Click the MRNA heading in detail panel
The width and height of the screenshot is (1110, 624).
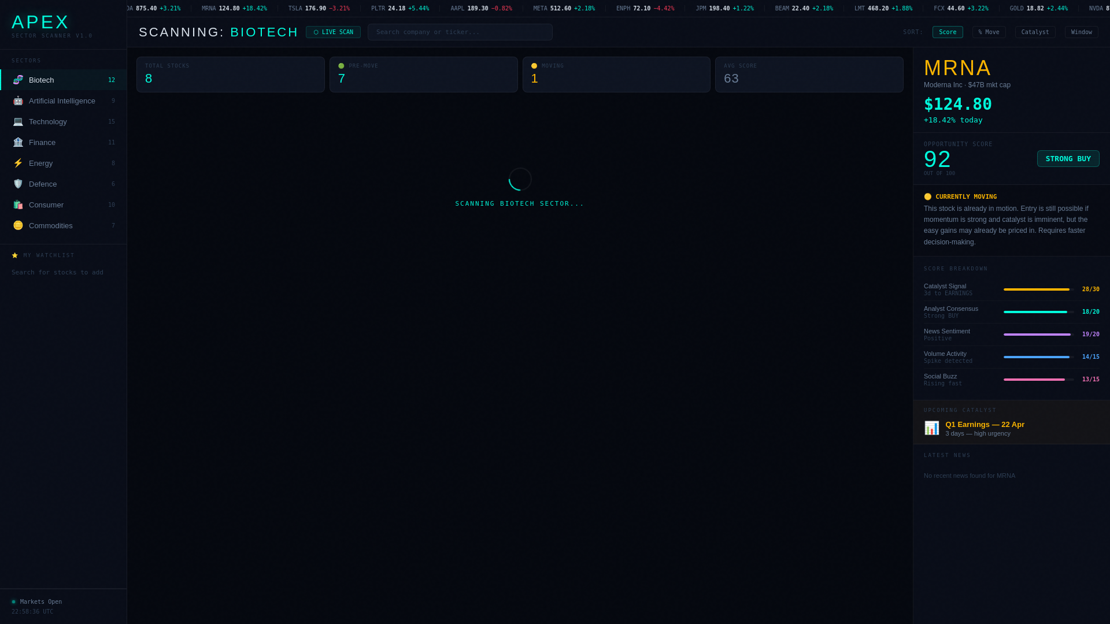(x=957, y=68)
